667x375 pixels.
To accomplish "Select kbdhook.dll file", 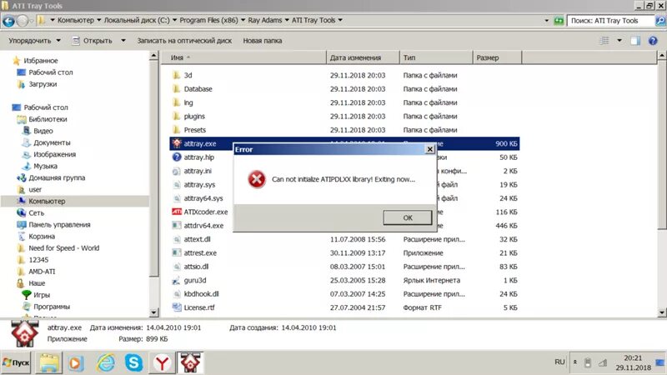I will 201,294.
